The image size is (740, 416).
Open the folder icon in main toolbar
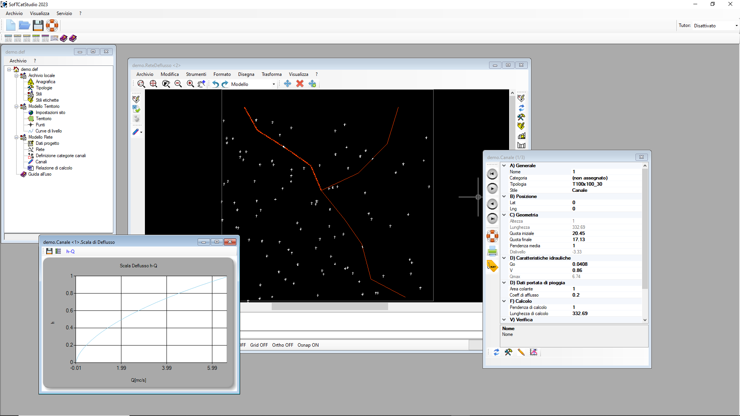[x=24, y=25]
